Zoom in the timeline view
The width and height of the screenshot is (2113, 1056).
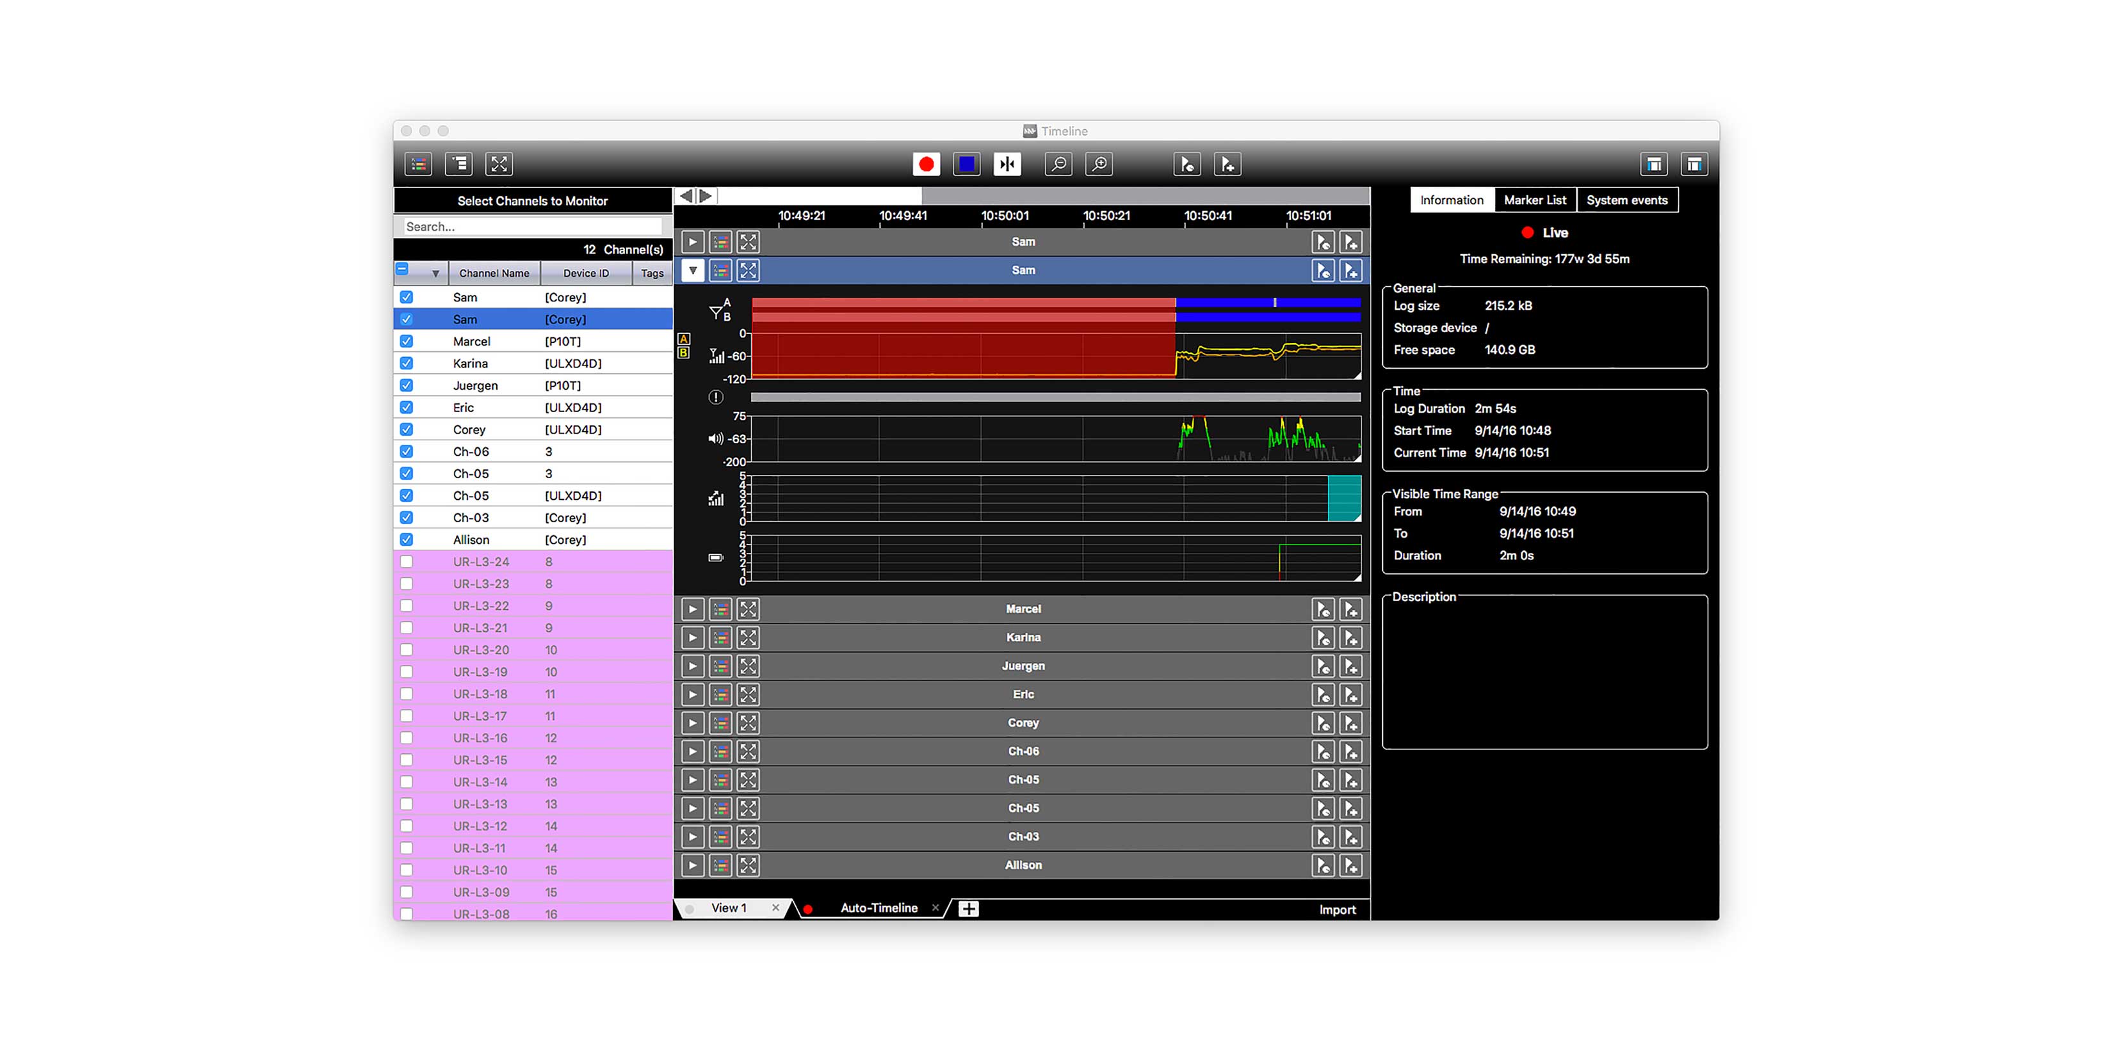(x=1098, y=164)
